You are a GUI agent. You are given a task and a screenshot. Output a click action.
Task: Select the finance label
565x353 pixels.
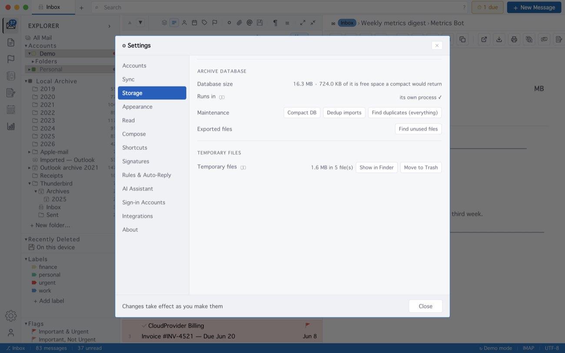48,267
